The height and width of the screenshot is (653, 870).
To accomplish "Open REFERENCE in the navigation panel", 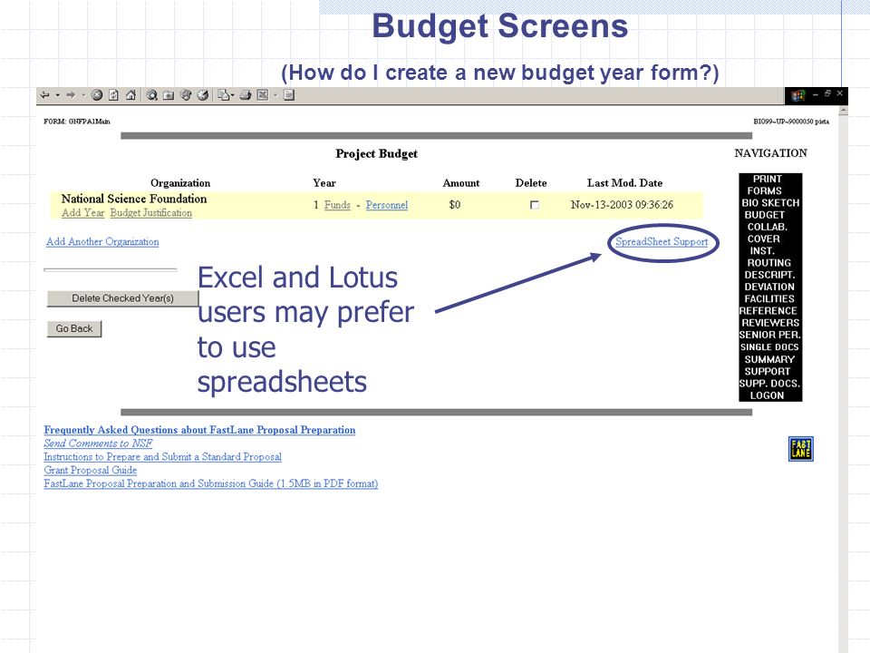I will coord(768,311).
